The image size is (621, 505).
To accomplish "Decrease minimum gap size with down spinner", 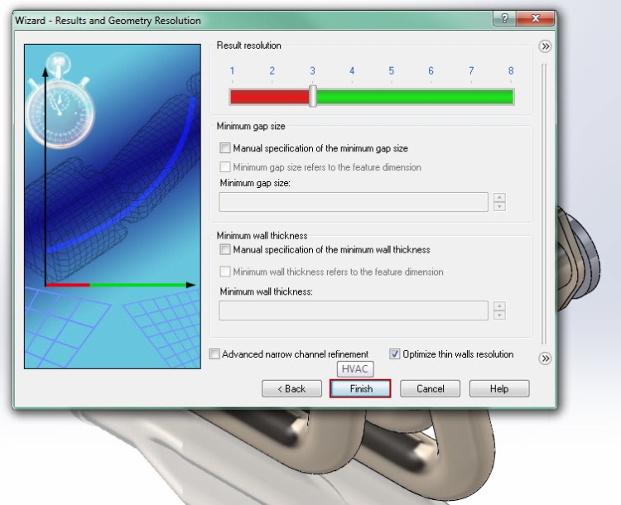I will point(499,206).
